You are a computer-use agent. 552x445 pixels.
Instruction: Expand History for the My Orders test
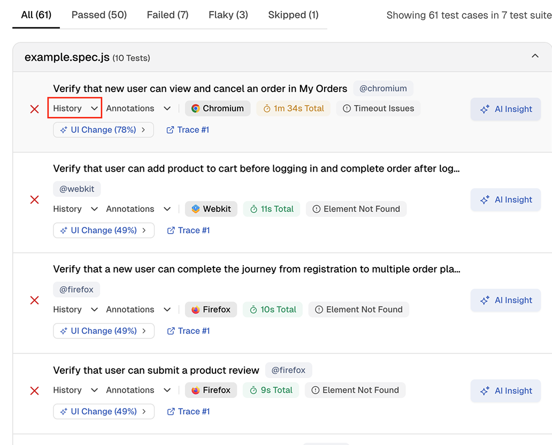click(x=75, y=108)
